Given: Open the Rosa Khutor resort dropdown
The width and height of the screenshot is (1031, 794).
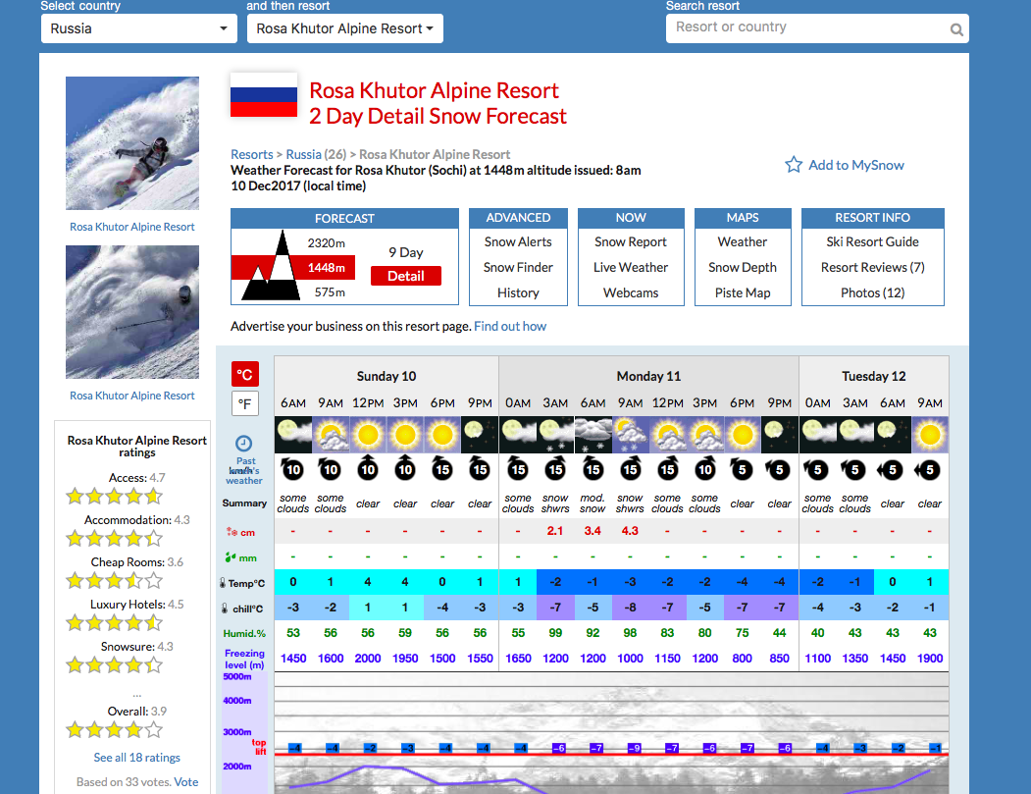Looking at the screenshot, I should coord(345,28).
